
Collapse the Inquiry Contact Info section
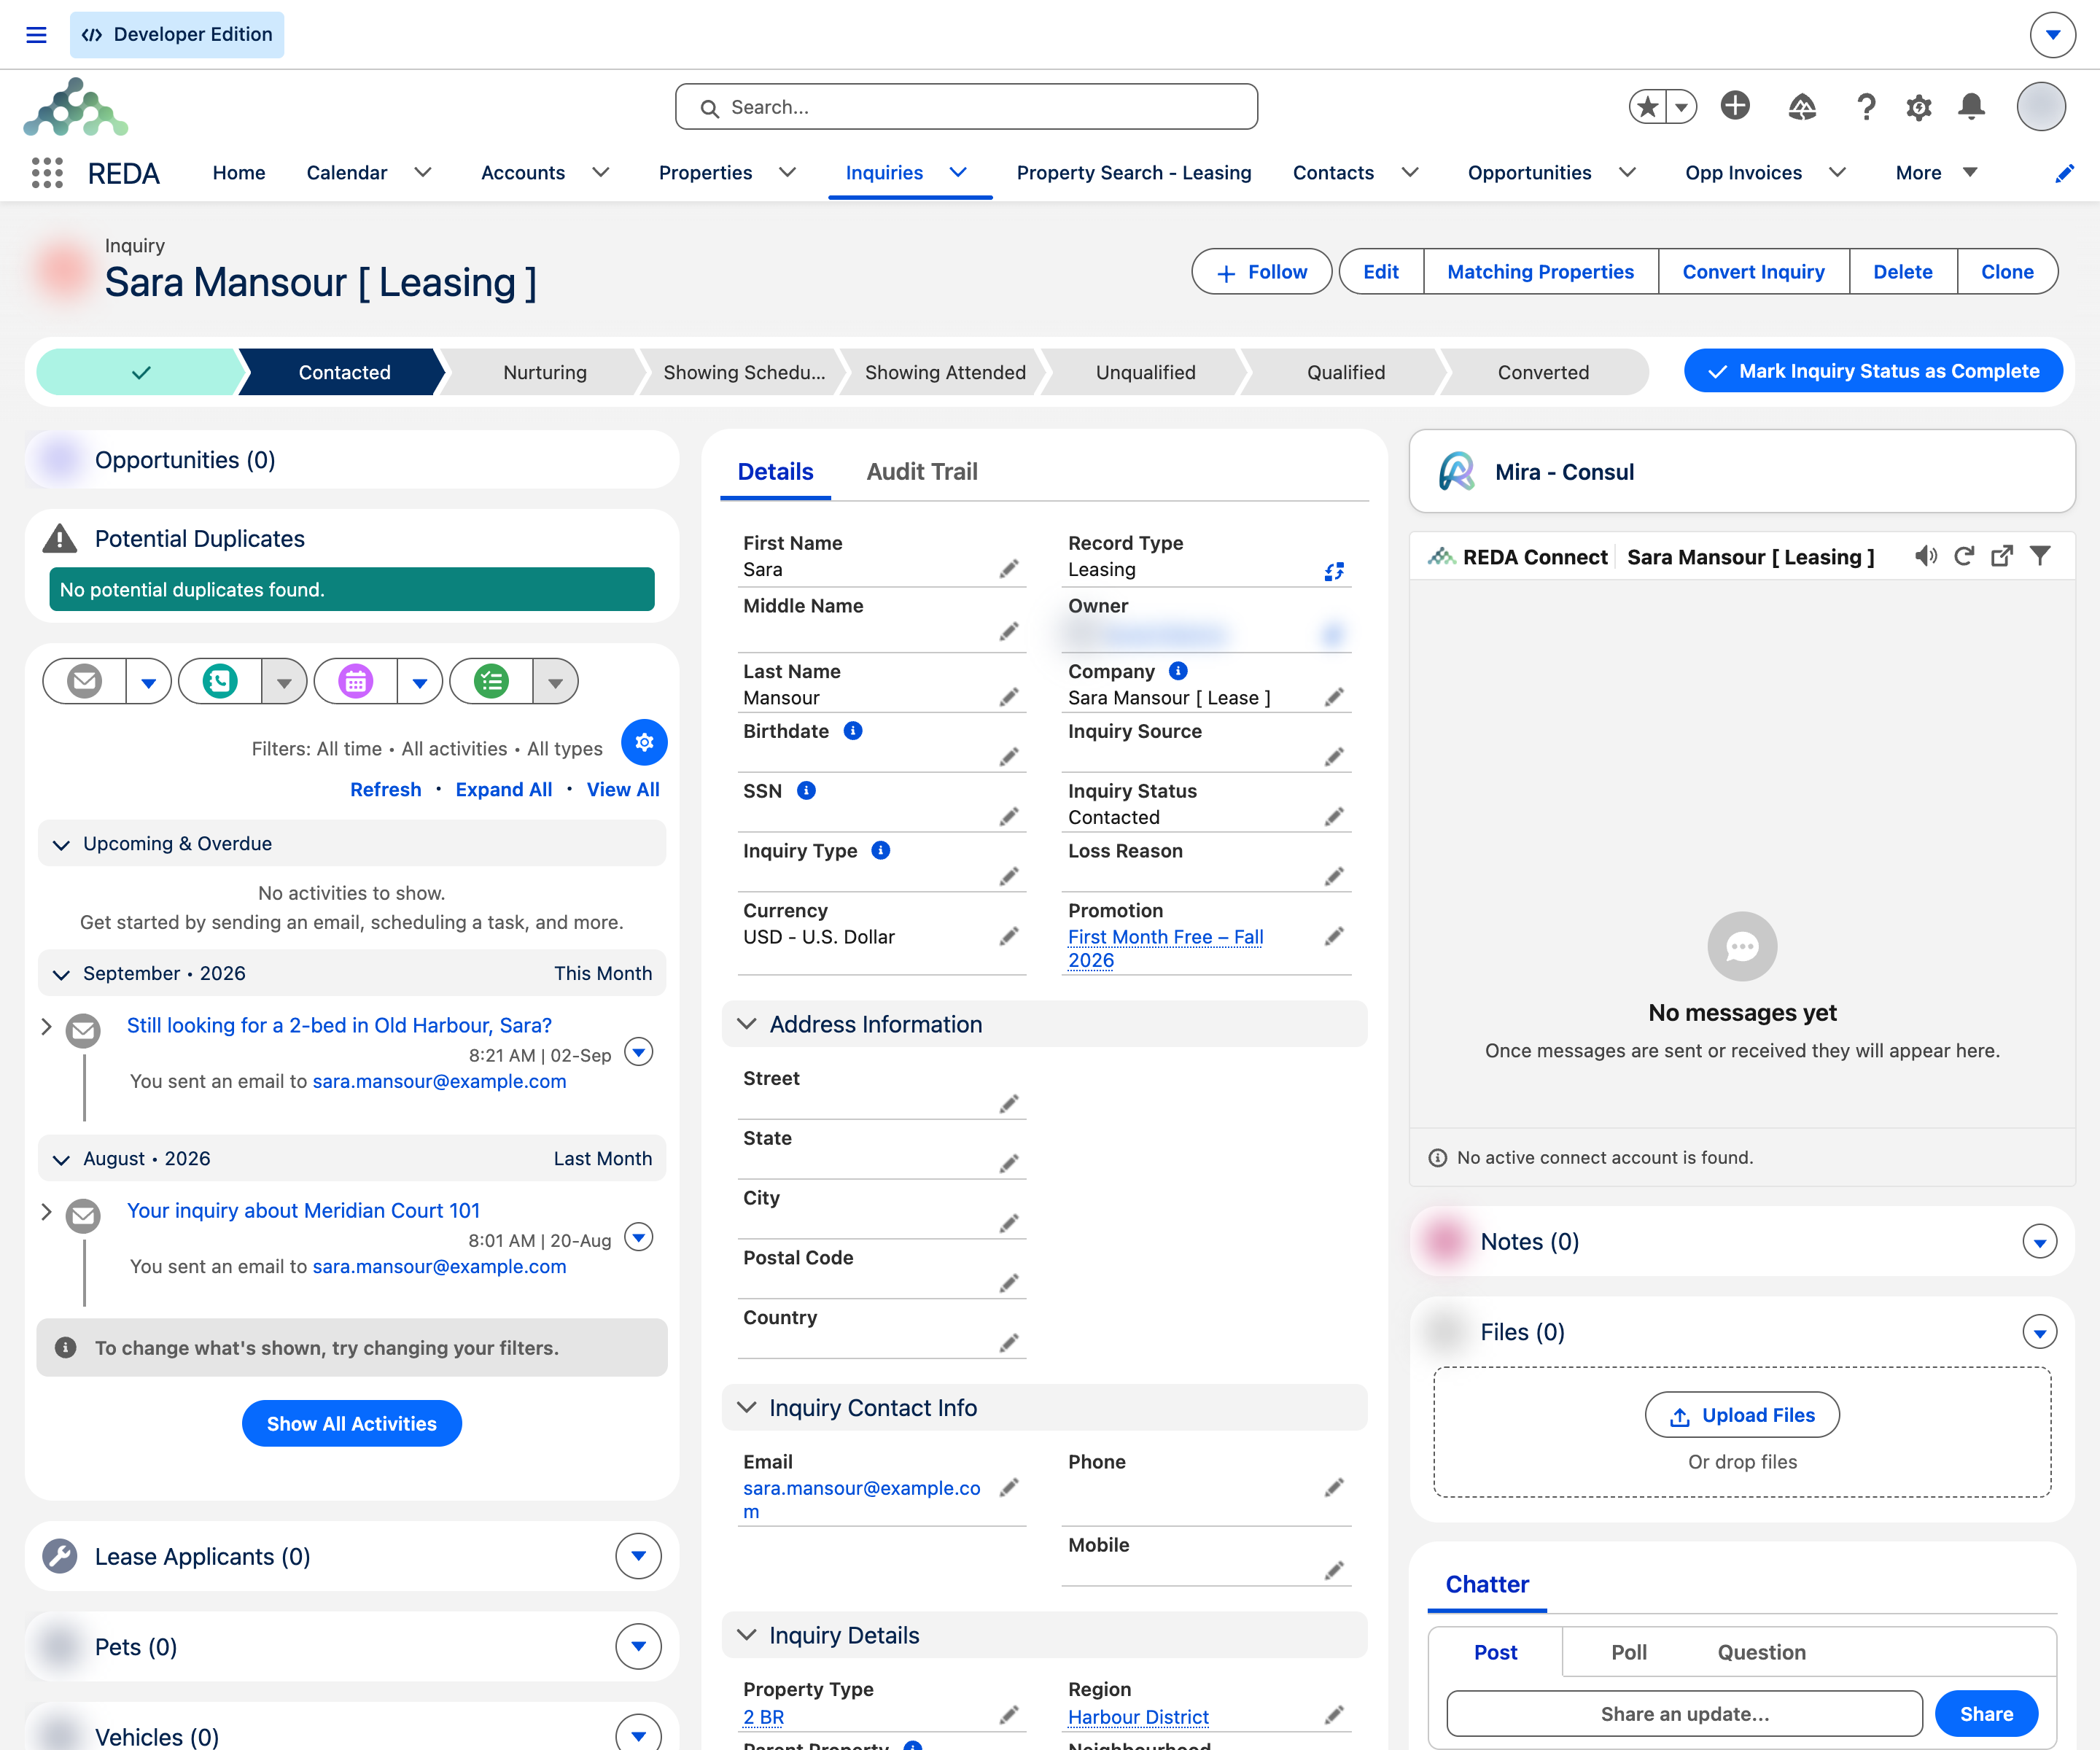tap(746, 1407)
